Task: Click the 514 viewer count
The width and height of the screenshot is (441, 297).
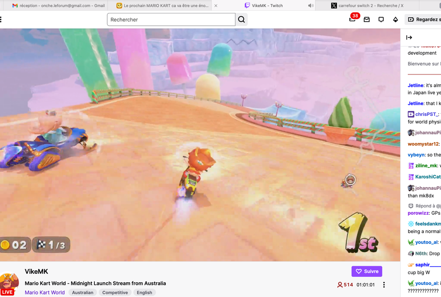Action: 345,285
